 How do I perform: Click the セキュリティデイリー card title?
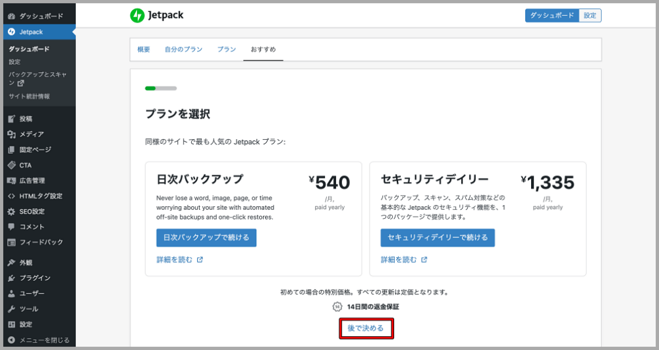pos(434,179)
